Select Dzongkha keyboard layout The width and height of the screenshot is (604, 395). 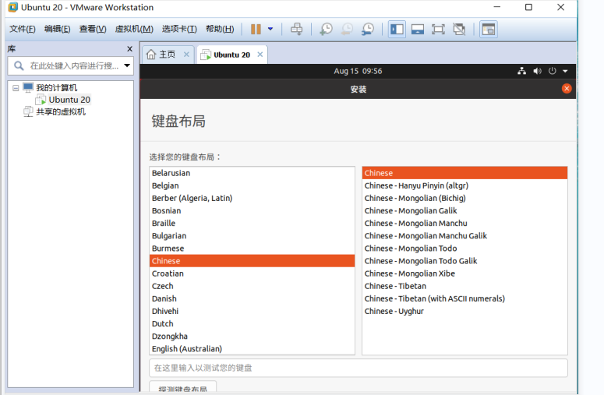[x=252, y=336]
